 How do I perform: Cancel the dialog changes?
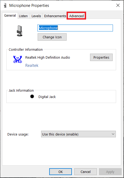pyautogui.click(x=86, y=172)
